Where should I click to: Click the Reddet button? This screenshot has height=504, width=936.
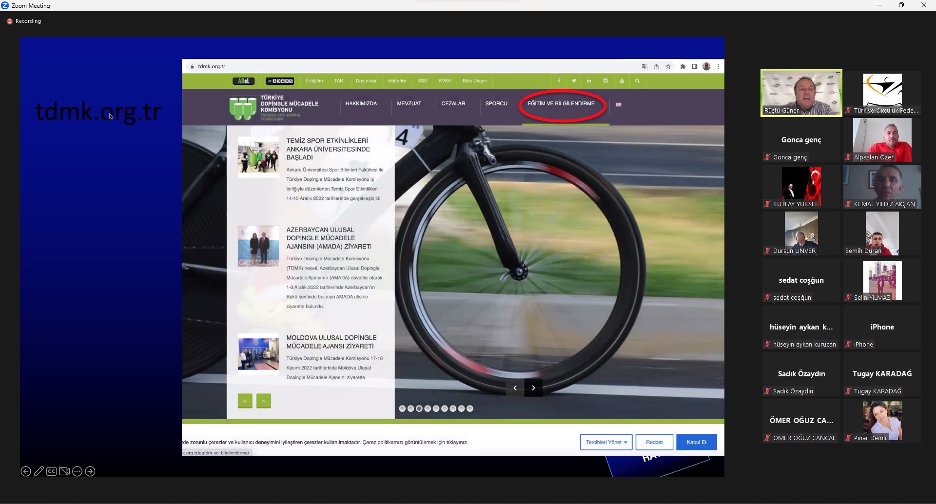coord(654,442)
